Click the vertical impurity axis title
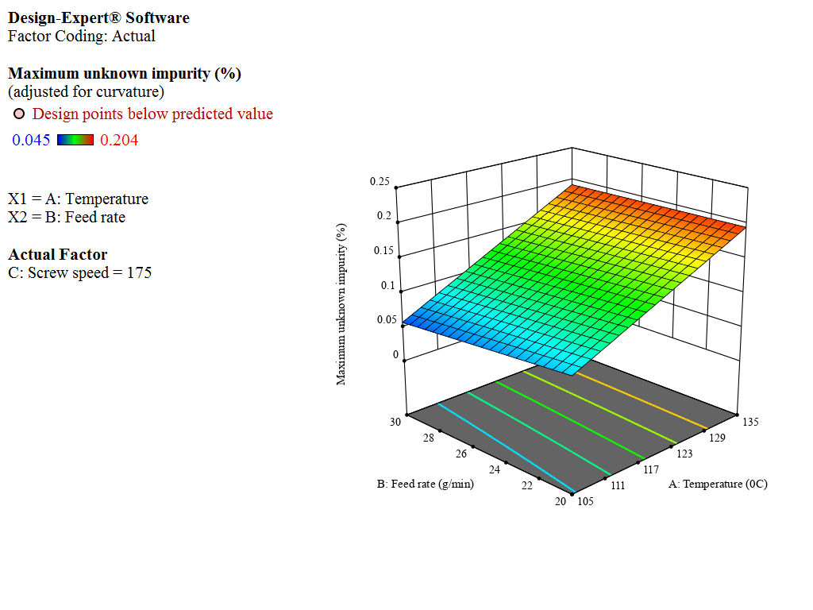The width and height of the screenshot is (813, 610). pos(341,303)
